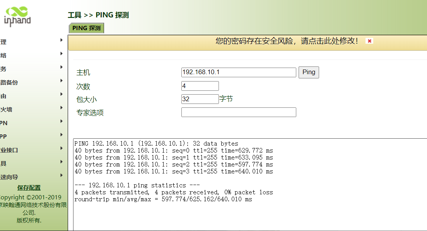Focus the 次数 count input box
The height and width of the screenshot is (231, 427).
point(200,86)
